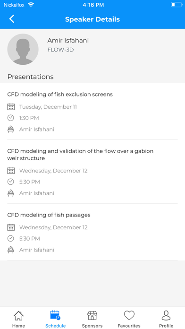
Task: Go to Favourites heart icon
Action: 129,315
